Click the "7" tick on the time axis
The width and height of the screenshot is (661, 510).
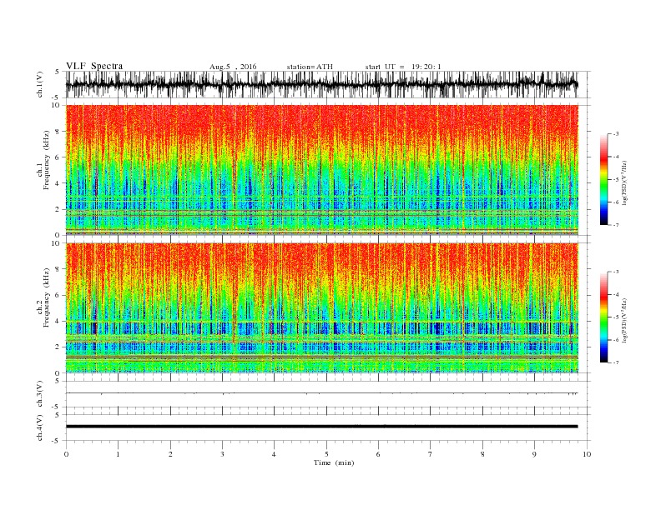(x=431, y=454)
